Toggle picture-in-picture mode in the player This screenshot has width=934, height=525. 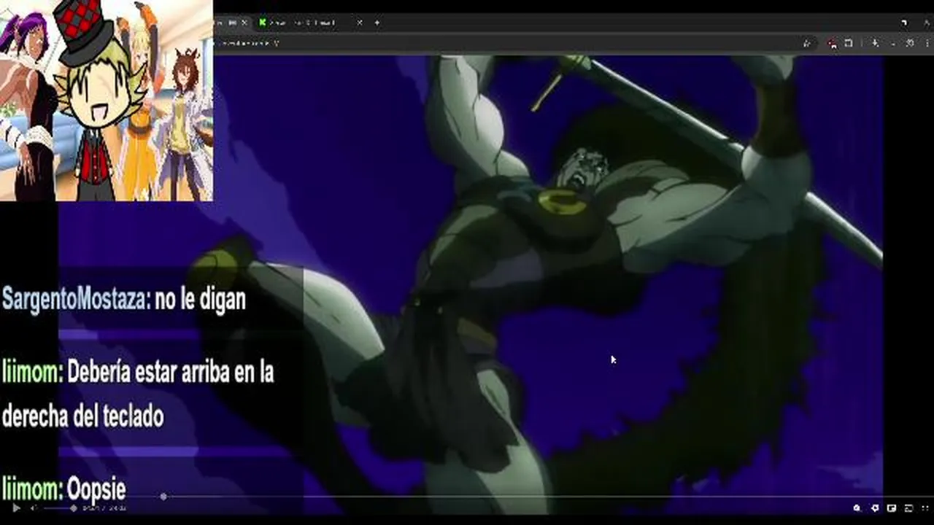(x=892, y=508)
